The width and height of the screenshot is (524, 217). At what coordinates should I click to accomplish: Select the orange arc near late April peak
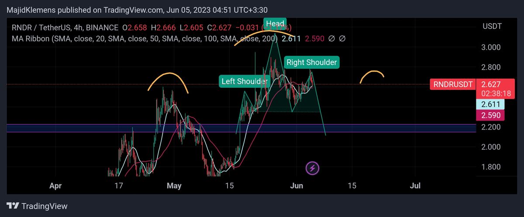coord(168,80)
